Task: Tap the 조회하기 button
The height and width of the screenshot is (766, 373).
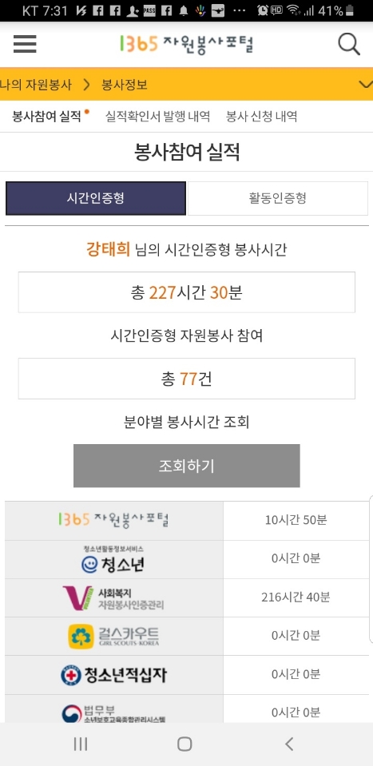Action: (187, 466)
